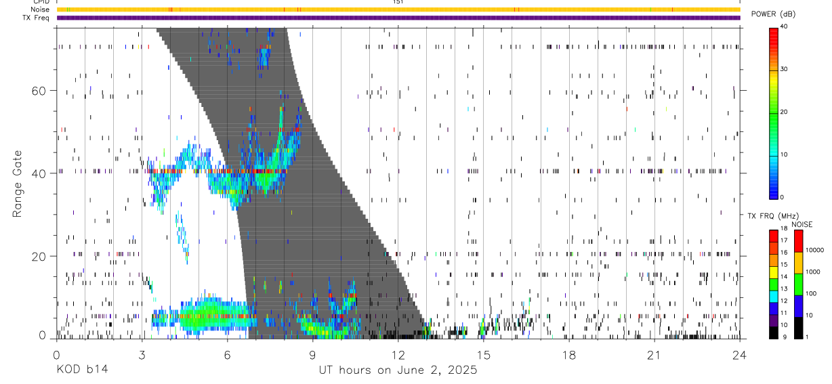Click the NOISE colorbar legend
The width and height of the screenshot is (832, 384).
click(799, 284)
